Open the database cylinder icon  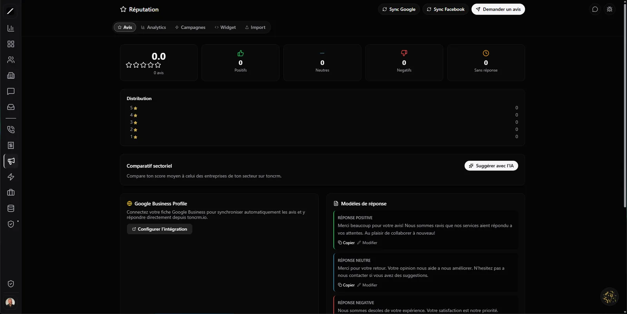pyautogui.click(x=11, y=208)
